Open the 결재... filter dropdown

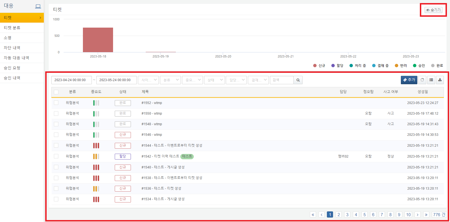[258, 80]
